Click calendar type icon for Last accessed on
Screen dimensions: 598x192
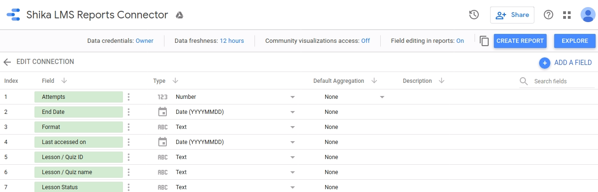point(163,142)
